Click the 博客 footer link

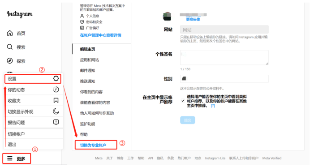120,158
